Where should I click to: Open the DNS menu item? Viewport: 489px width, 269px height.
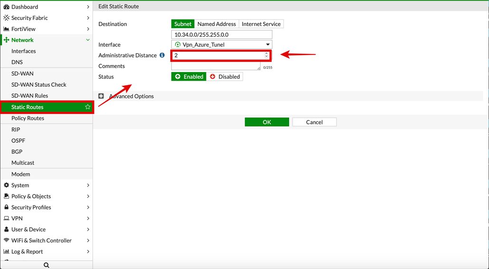point(47,62)
